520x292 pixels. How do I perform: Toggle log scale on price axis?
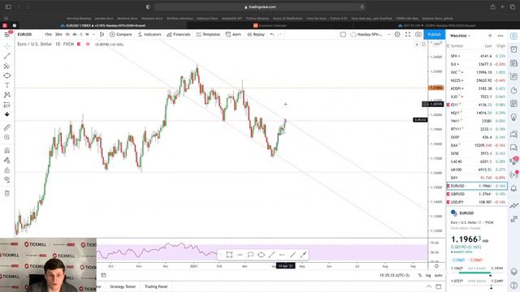click(x=428, y=276)
